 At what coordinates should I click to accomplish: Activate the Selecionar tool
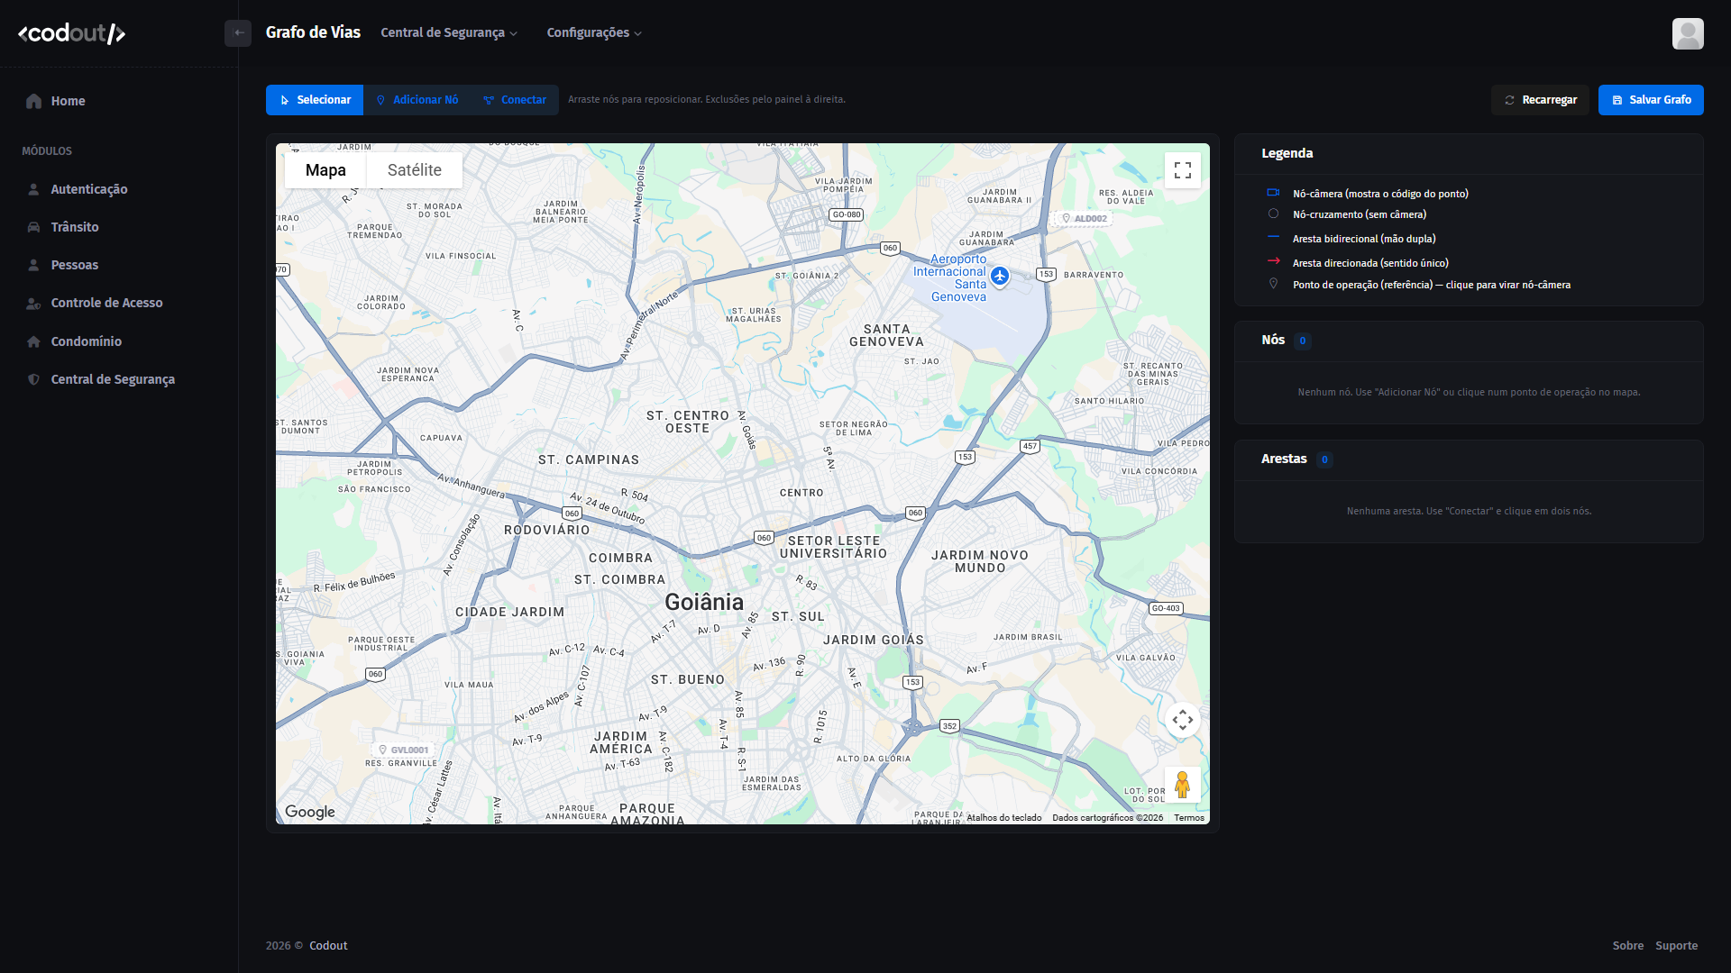(315, 100)
